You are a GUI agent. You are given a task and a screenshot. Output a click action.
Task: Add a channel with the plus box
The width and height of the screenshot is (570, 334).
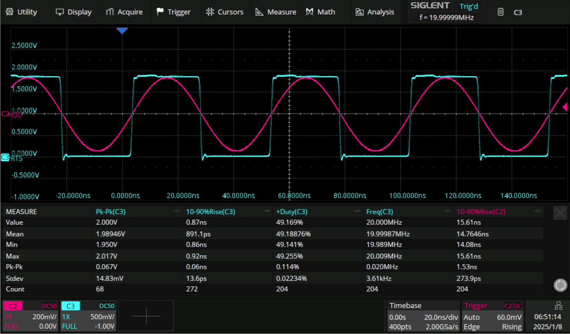[146, 316]
